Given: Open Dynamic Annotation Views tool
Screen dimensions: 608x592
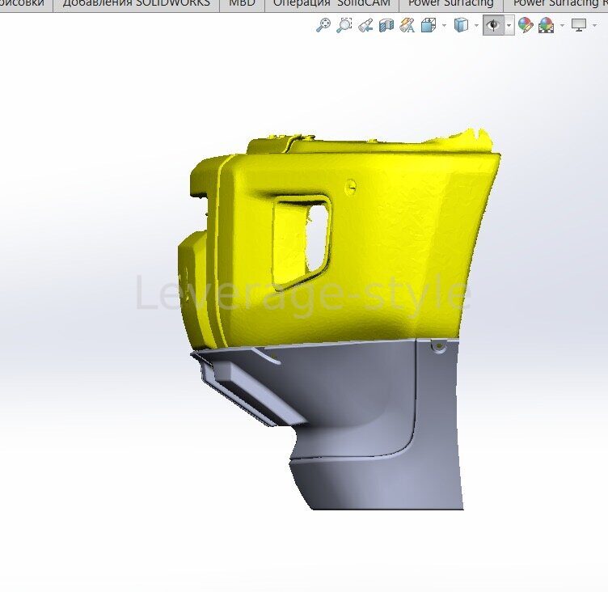Looking at the screenshot, I should pyautogui.click(x=407, y=25).
